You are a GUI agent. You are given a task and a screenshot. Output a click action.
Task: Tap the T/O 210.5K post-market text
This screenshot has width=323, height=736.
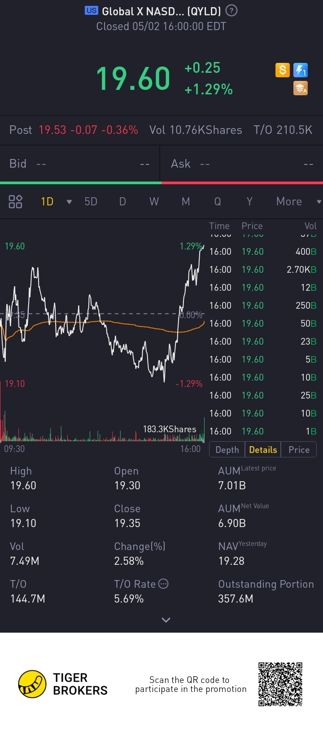pos(283,130)
